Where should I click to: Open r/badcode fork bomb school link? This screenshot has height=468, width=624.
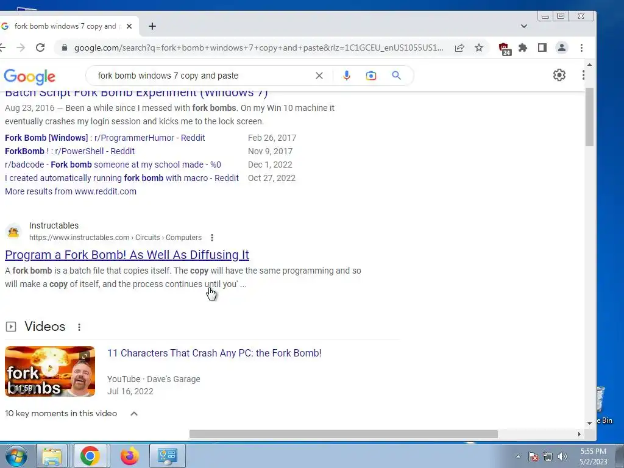pyautogui.click(x=113, y=165)
